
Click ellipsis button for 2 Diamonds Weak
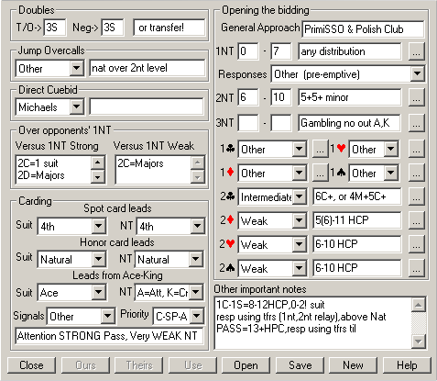coord(416,220)
